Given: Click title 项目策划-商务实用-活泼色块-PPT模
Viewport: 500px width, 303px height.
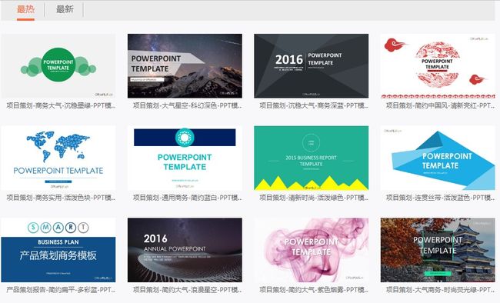Looking at the screenshot, I should point(61,198).
